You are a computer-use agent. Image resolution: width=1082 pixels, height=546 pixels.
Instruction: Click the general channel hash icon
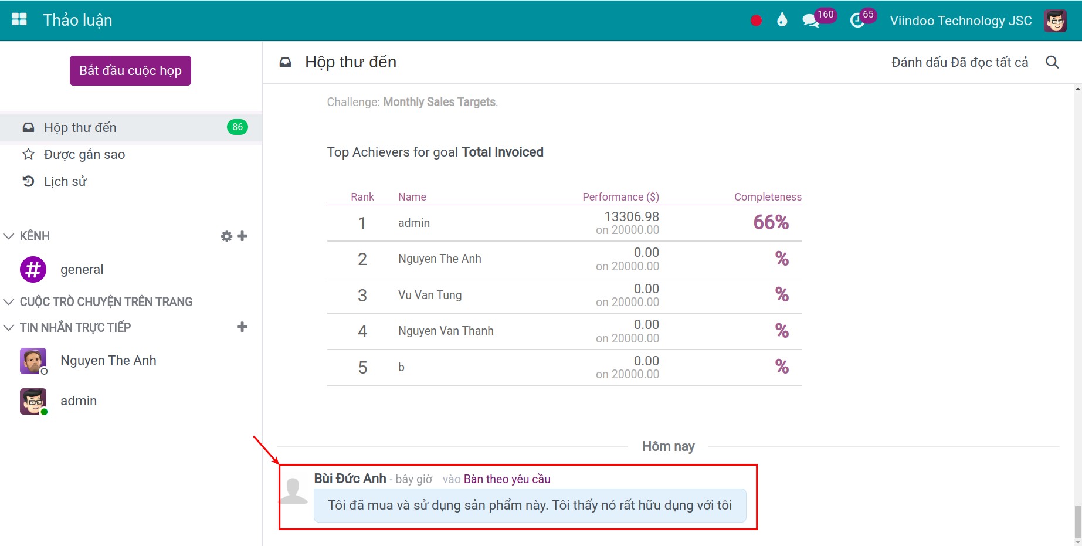[x=33, y=270]
